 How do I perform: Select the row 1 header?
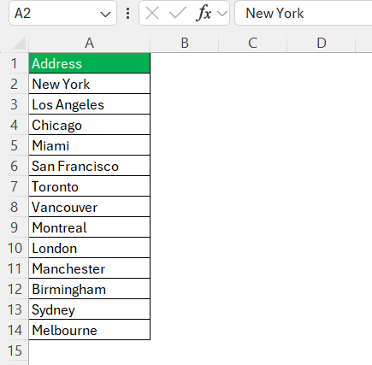click(x=15, y=63)
